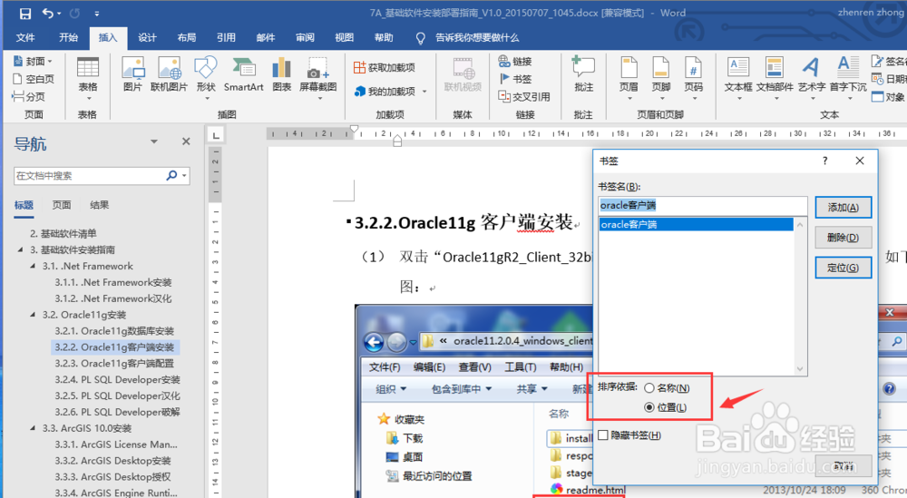907x498 pixels.
Task: Click 'Tell me what you want to do' box
Action: pyautogui.click(x=477, y=37)
